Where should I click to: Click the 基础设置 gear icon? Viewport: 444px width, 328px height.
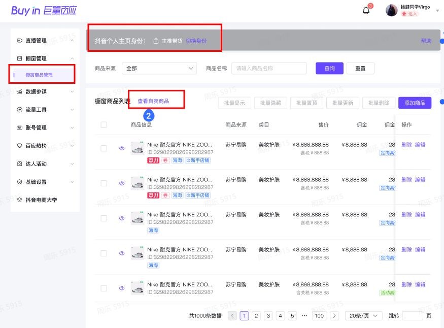point(20,182)
